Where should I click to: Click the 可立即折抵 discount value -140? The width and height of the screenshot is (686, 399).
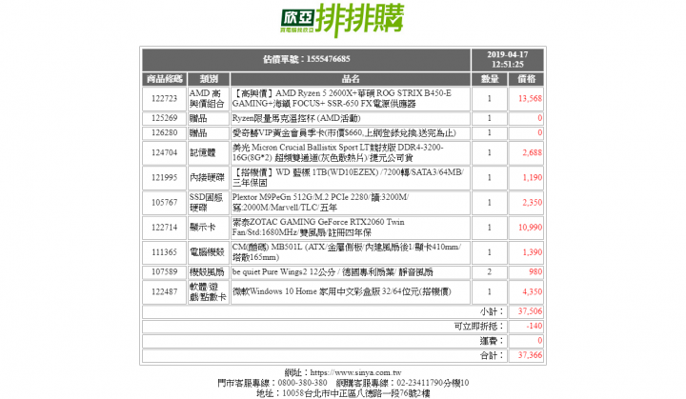534,327
